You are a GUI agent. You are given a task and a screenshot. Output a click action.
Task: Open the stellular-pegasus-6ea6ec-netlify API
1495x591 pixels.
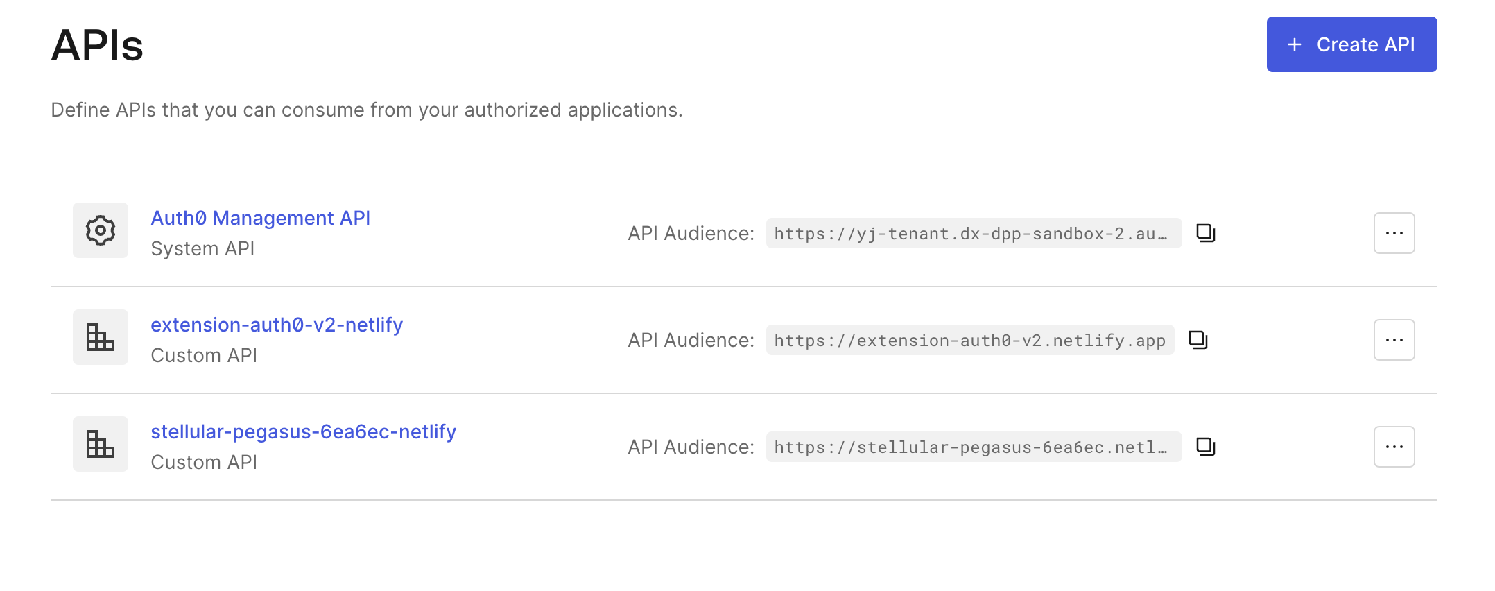point(304,431)
